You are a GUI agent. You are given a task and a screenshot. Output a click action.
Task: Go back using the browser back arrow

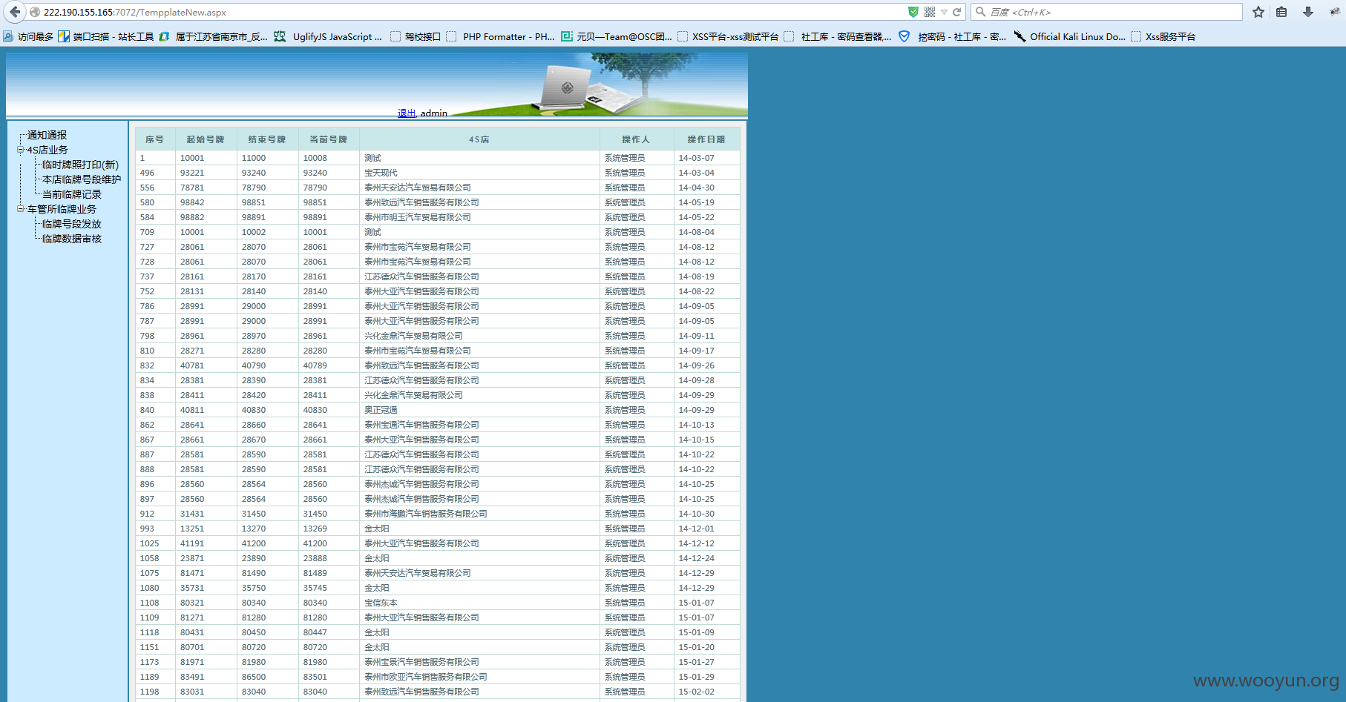coord(15,12)
